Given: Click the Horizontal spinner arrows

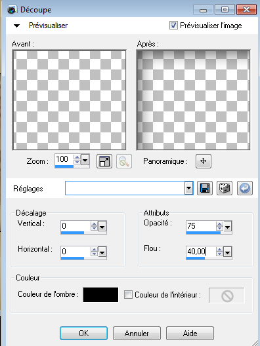Looking at the screenshot, I should pos(94,252).
